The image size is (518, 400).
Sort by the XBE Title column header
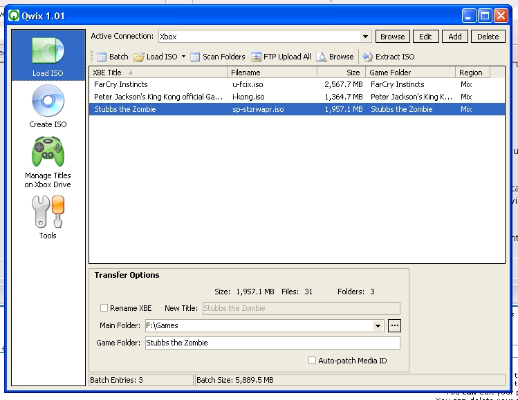click(x=158, y=73)
